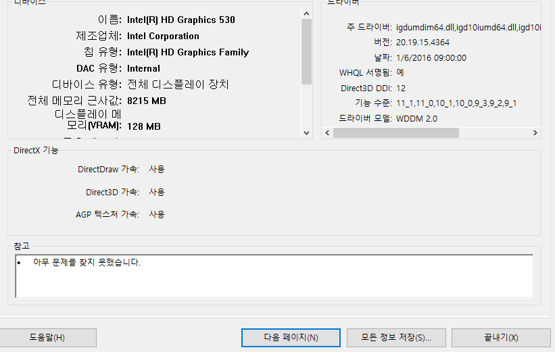Click chip type Intel(R) HD Graphics Family
Screen dimensions: 555x352
tap(188, 52)
